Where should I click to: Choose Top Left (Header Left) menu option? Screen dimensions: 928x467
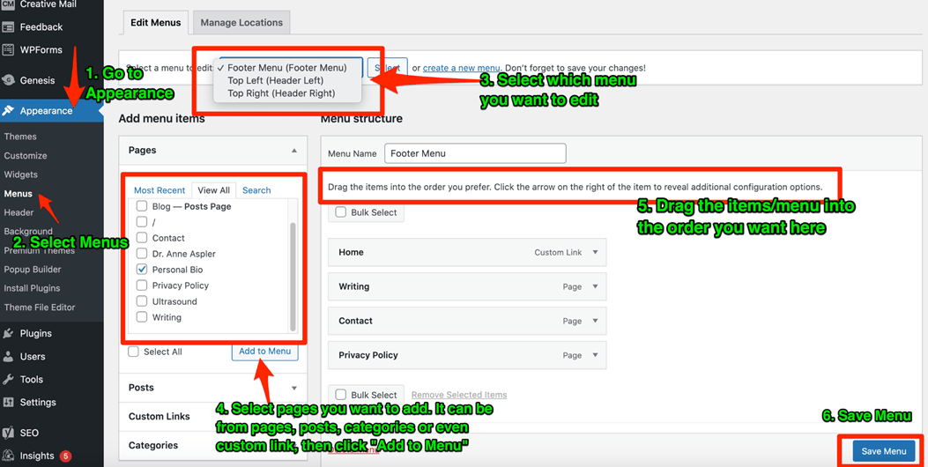pos(275,80)
